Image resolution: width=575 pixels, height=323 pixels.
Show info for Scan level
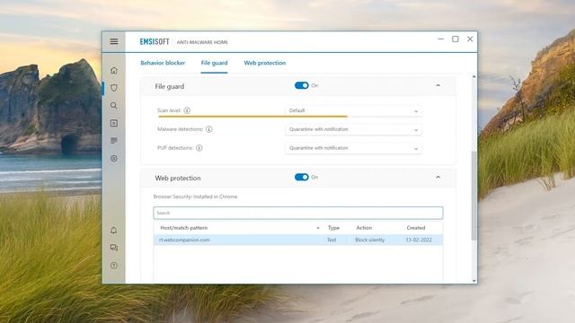(x=187, y=110)
